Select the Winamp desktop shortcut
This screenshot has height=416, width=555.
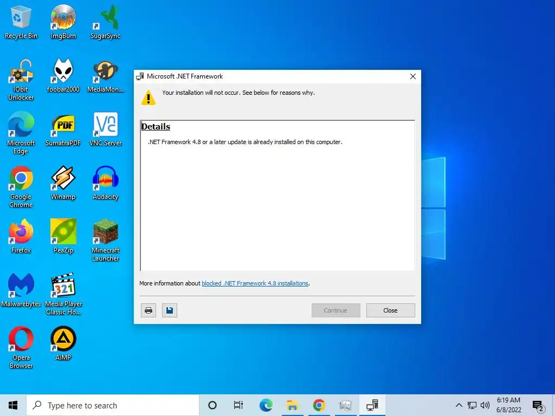(63, 183)
